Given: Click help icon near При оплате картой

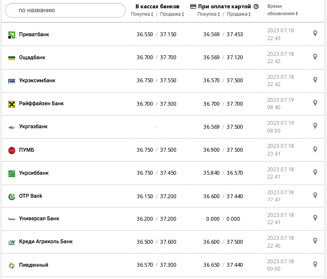Looking at the screenshot, I should [x=256, y=6].
